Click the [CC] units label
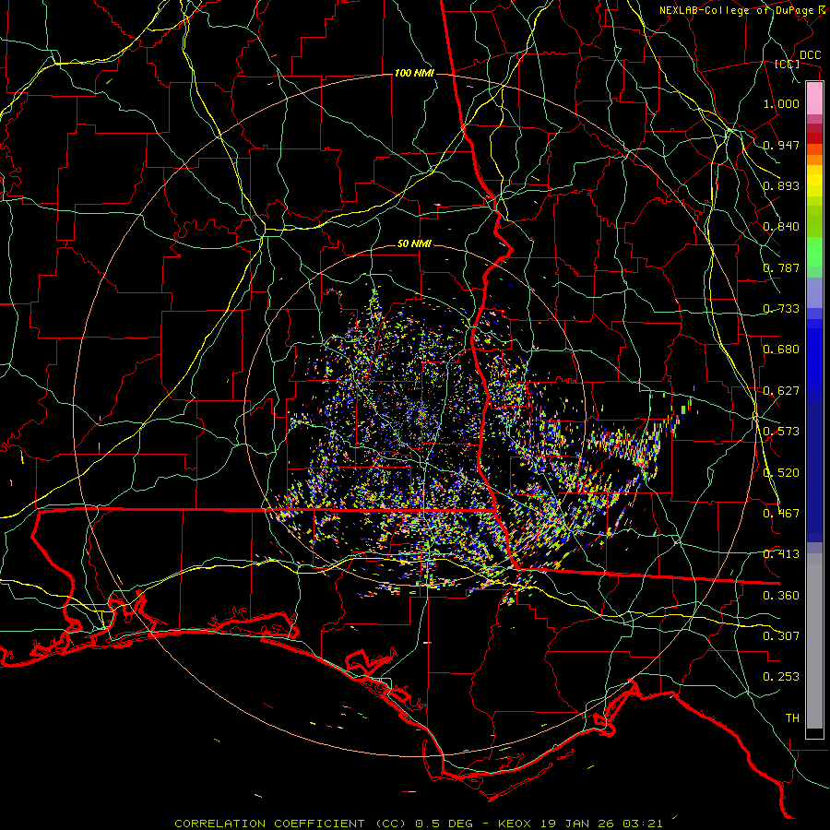Screen dimensions: 830x830 pyautogui.click(x=788, y=64)
